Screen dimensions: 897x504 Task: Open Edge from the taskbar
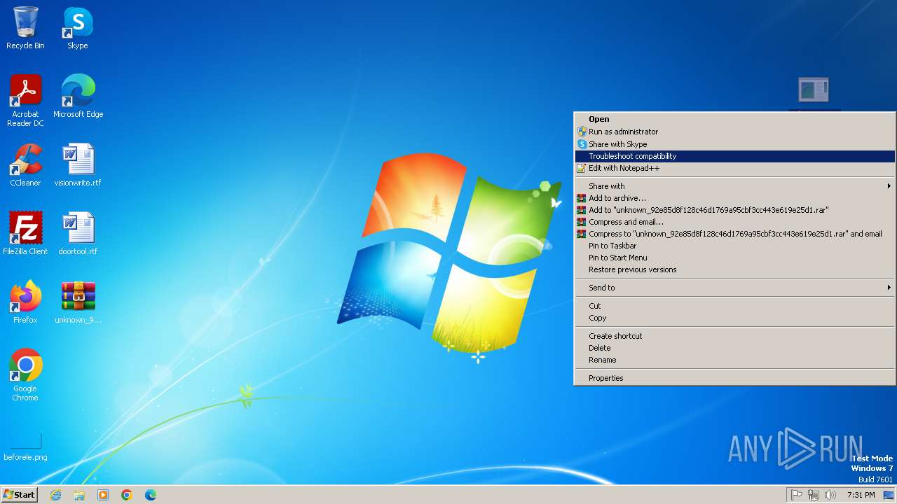[x=151, y=495]
